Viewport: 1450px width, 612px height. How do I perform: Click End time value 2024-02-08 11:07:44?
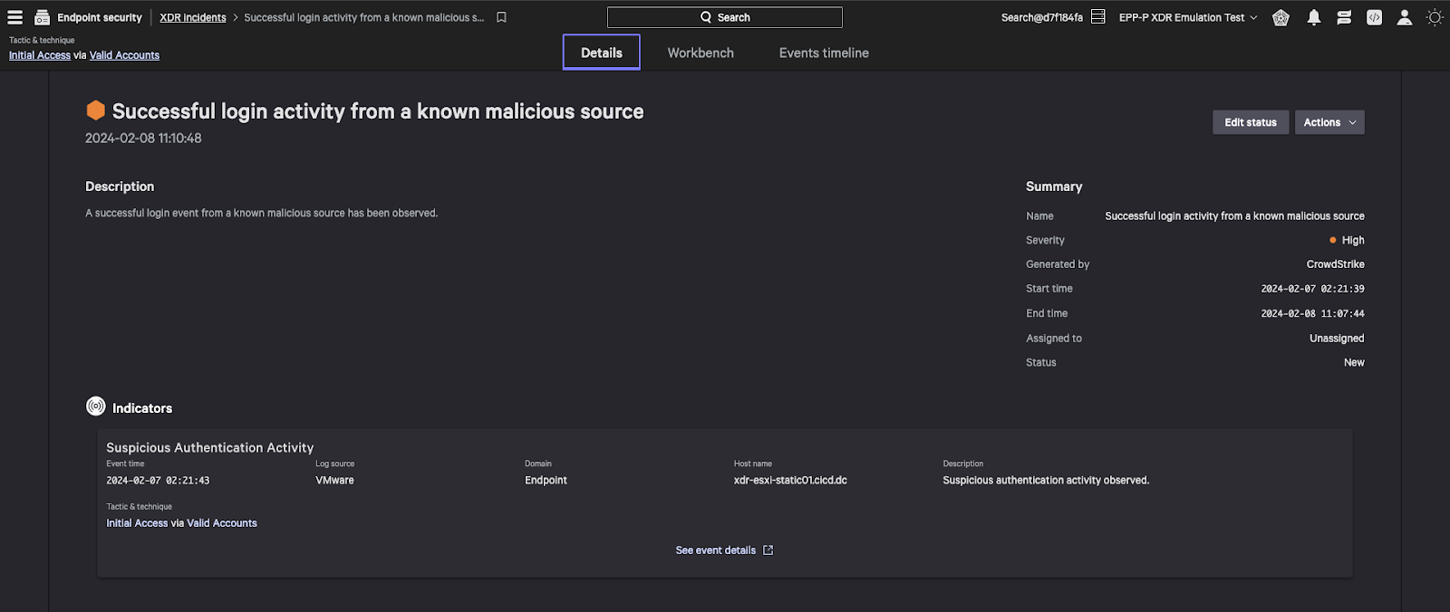[1312, 313]
